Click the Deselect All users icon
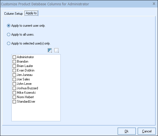Screen dimensions: 158x136 (x=56, y=50)
